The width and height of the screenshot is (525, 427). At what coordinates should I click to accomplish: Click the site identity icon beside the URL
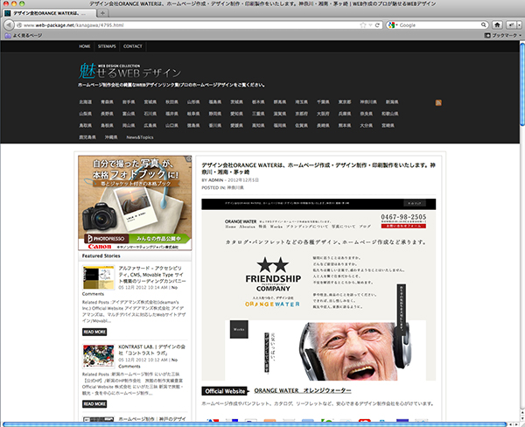tap(19, 25)
